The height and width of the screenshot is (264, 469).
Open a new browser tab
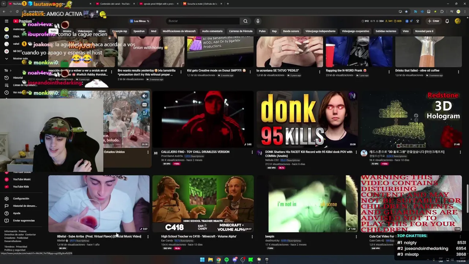[x=228, y=4]
